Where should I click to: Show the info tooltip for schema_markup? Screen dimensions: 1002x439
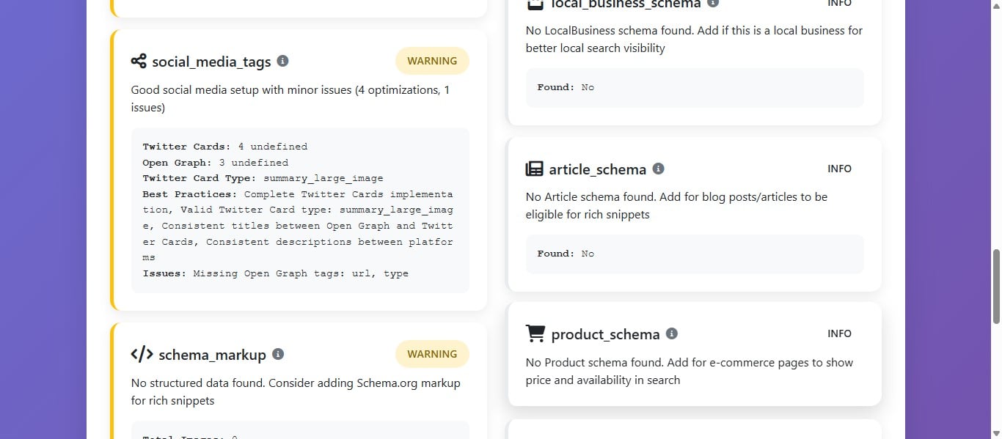(x=277, y=354)
